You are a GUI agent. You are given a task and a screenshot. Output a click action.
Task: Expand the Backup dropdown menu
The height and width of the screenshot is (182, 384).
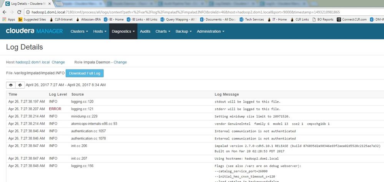pyautogui.click(x=183, y=31)
